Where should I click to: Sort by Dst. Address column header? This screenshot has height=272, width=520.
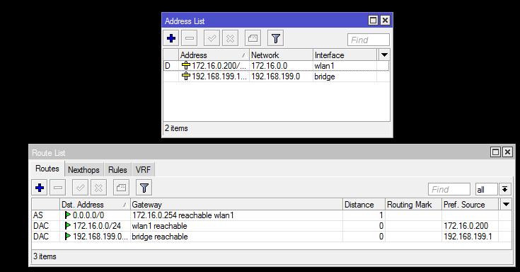point(95,205)
